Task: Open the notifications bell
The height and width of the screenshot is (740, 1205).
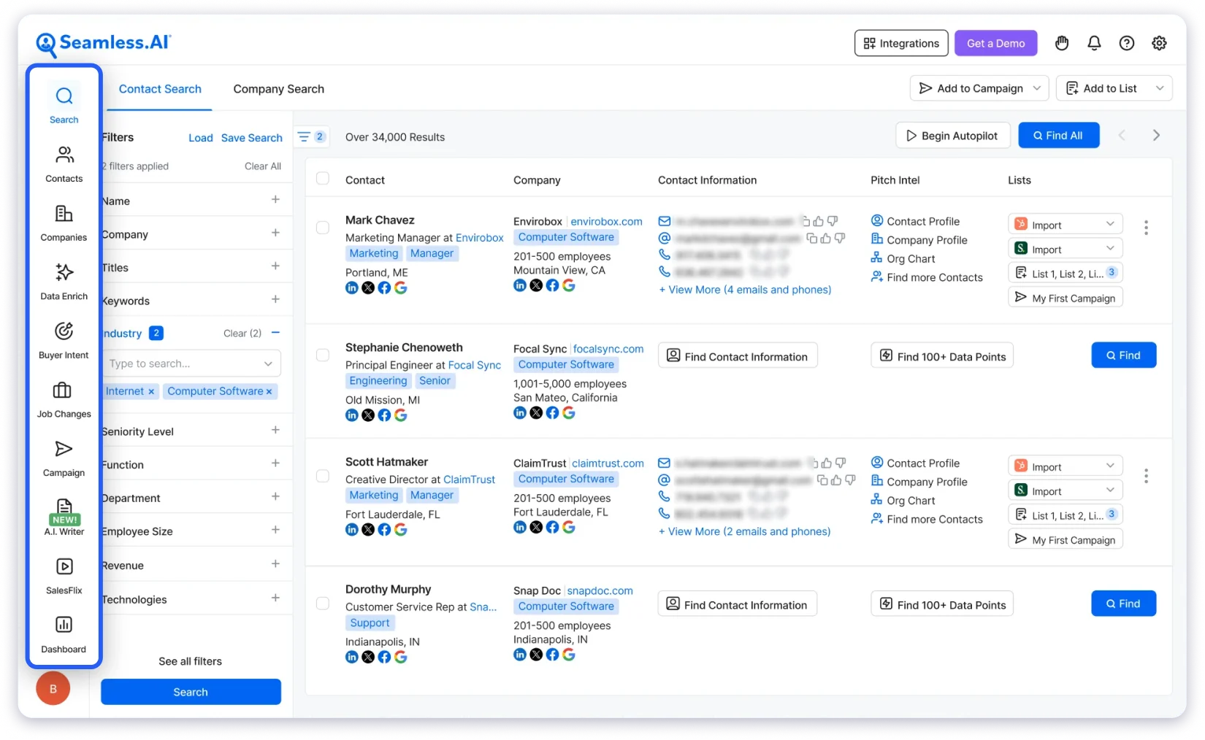Action: click(1094, 43)
